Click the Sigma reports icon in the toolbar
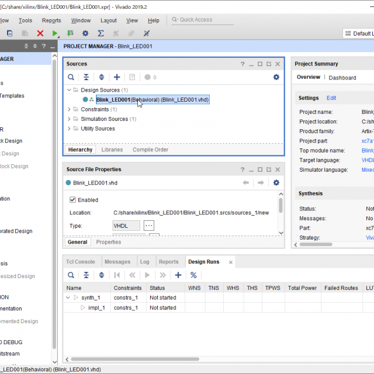Viewport: 374px width, 374px height. pyautogui.click(x=101, y=34)
